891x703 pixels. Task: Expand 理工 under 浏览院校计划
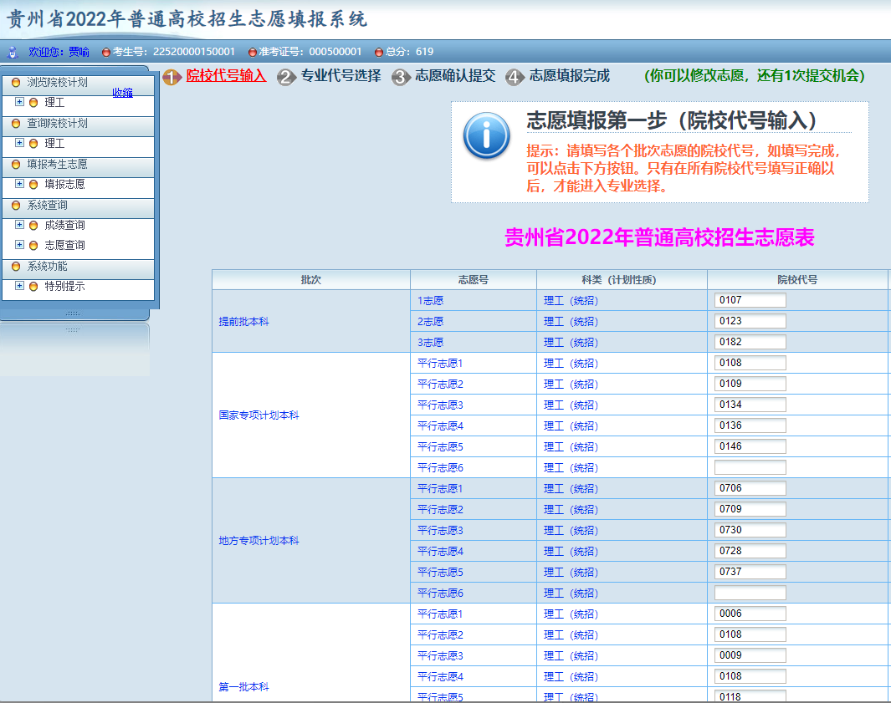pyautogui.click(x=19, y=102)
